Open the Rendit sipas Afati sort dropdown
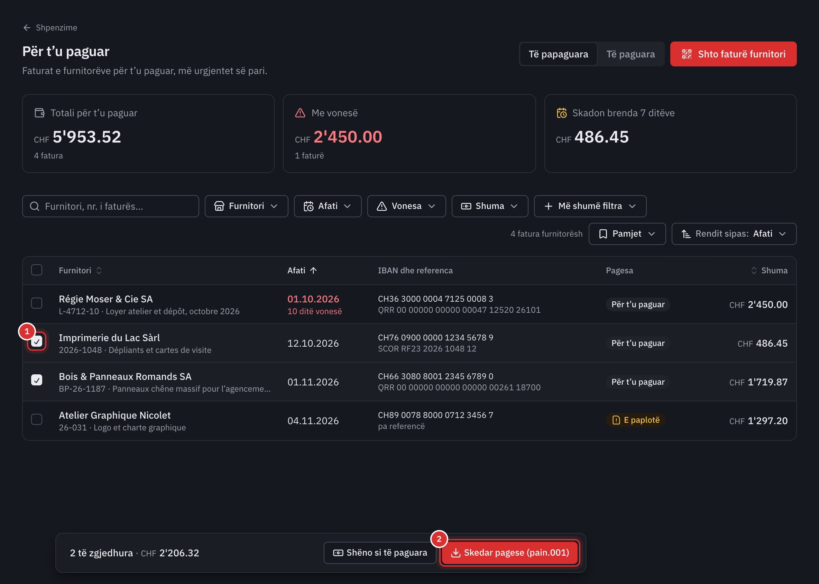The image size is (819, 584). 734,234
